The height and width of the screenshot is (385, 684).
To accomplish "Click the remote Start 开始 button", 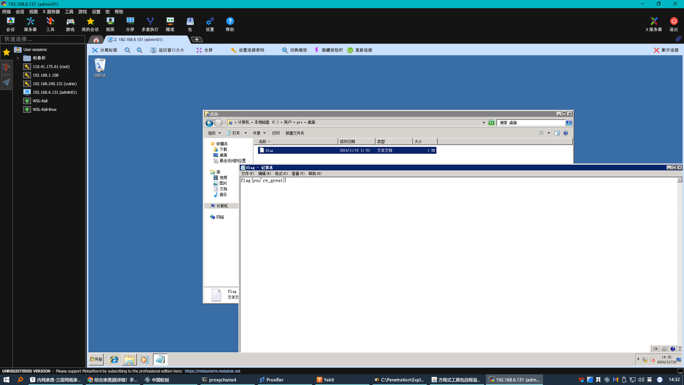I will [x=96, y=359].
